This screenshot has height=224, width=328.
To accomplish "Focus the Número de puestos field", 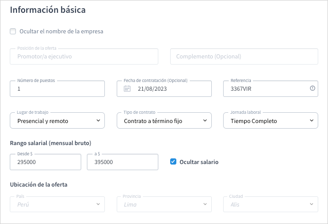I will (x=57, y=89).
